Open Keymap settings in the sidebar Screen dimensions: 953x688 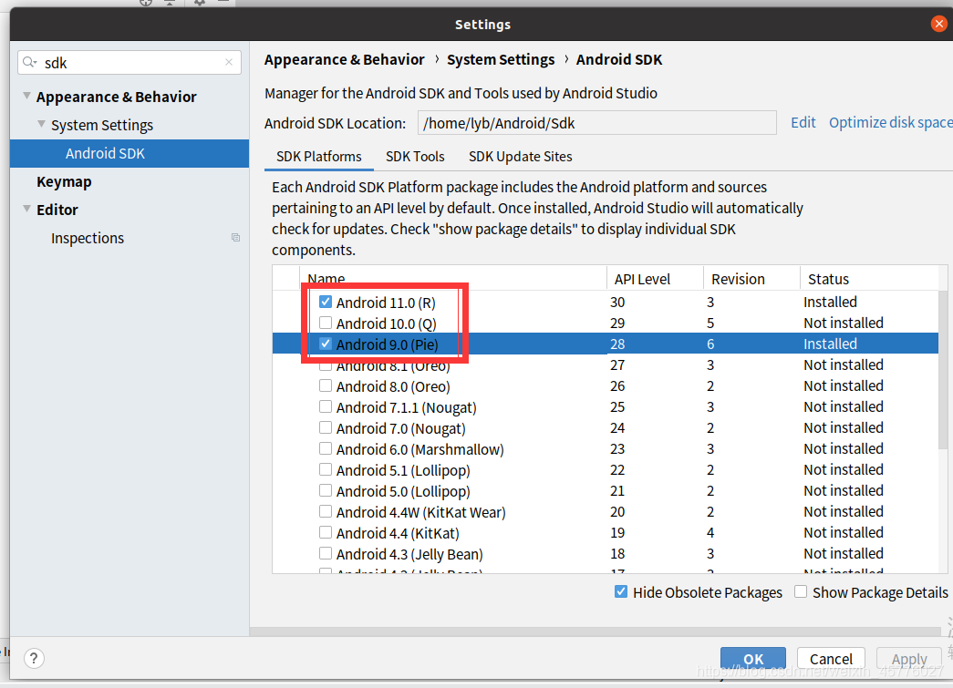[64, 181]
